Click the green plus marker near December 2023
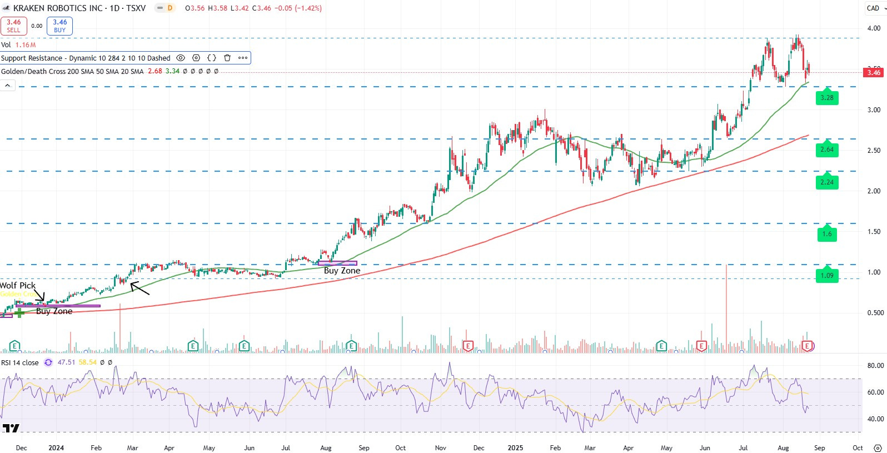The image size is (887, 453). 19,313
